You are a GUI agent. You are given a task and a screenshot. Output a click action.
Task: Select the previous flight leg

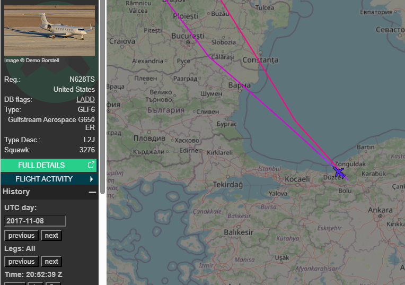point(21,262)
